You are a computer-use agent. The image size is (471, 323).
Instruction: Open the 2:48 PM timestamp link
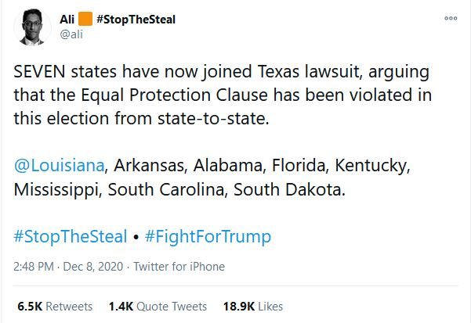coord(34,267)
